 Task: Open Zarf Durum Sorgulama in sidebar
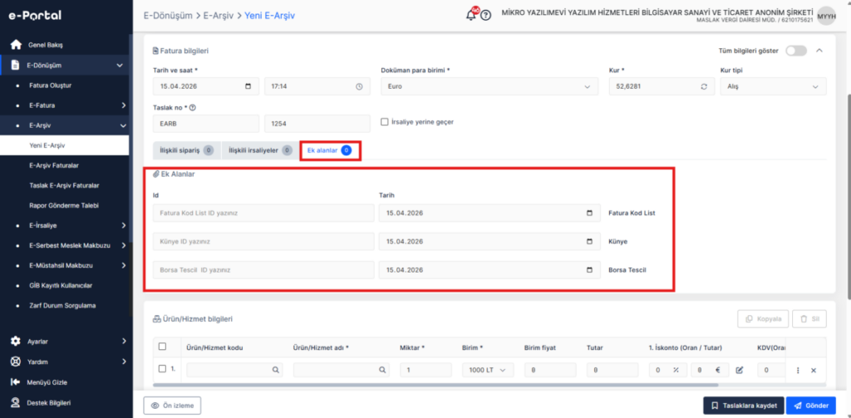click(62, 306)
